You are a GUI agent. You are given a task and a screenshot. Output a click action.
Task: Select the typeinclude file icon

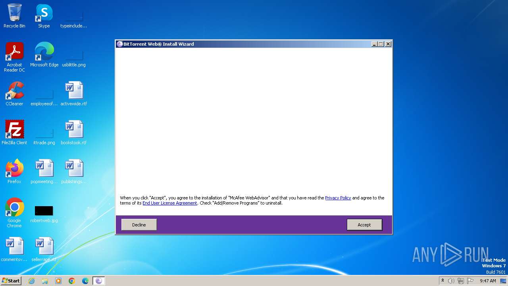(74, 18)
